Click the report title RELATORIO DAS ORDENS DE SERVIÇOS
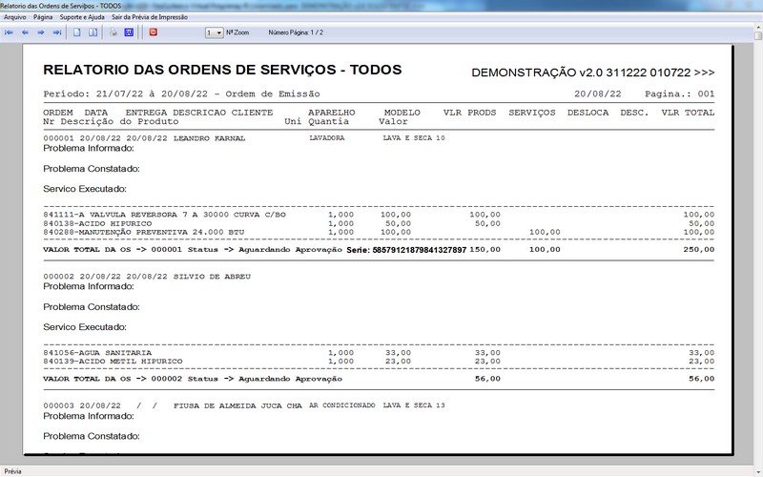The height and width of the screenshot is (477, 763). [222, 70]
